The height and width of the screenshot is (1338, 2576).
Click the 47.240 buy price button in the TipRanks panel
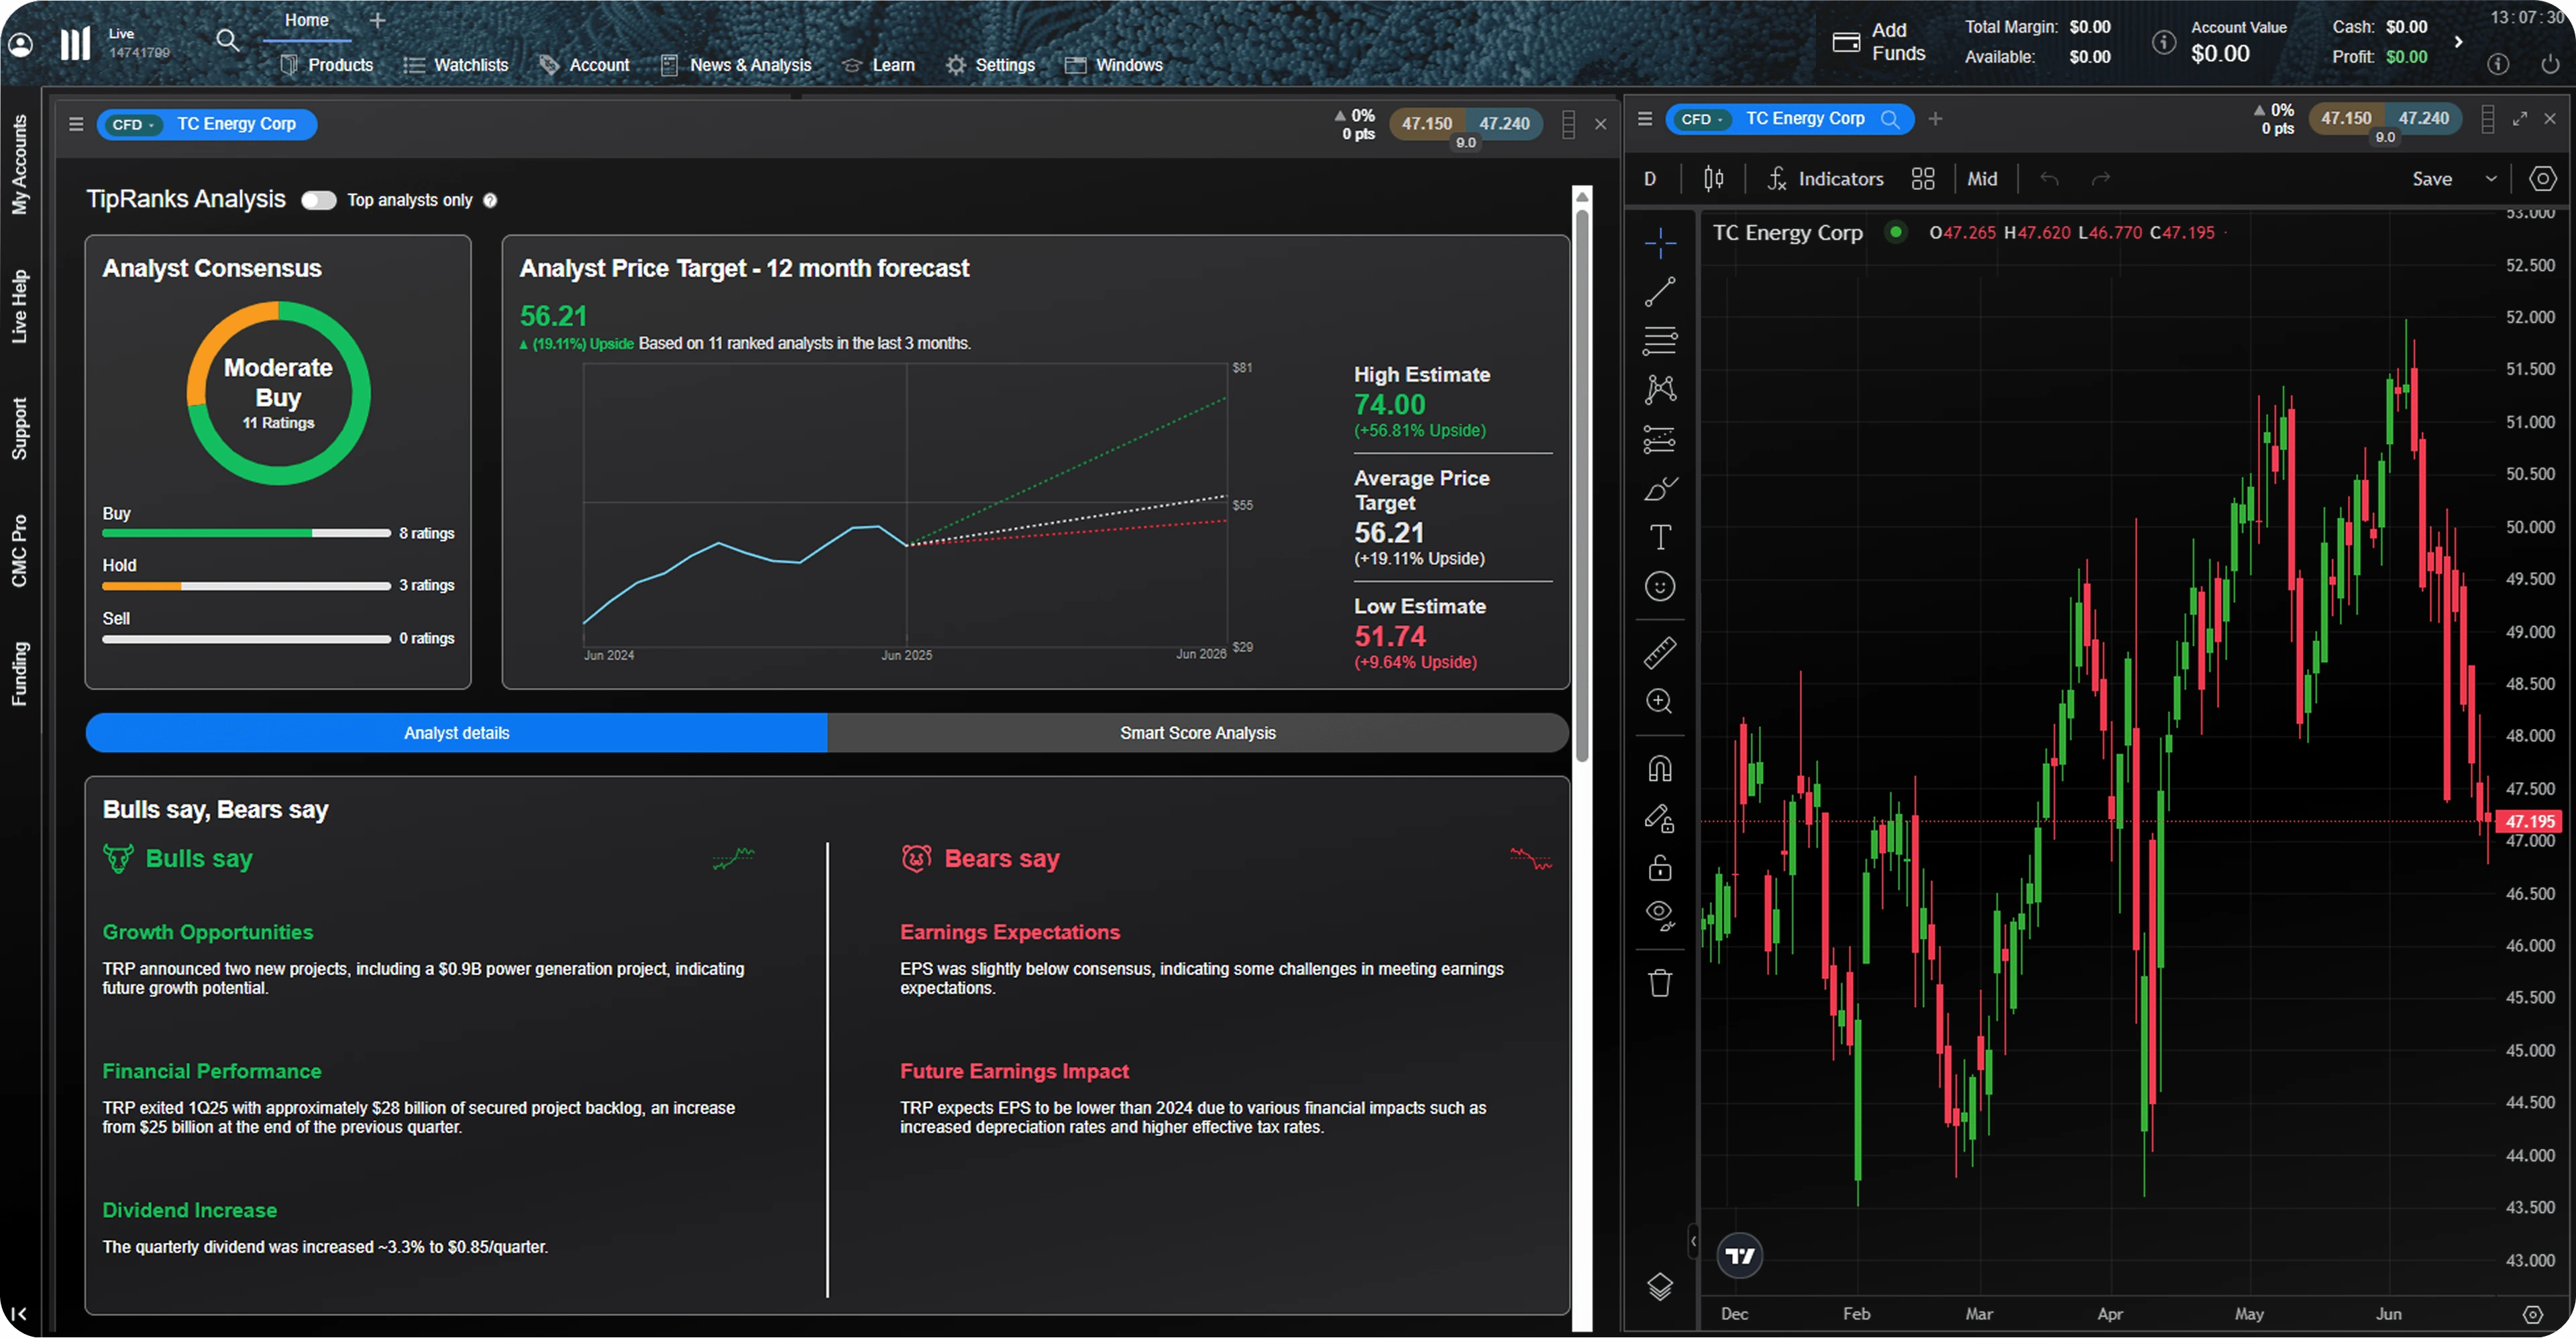click(x=1504, y=123)
